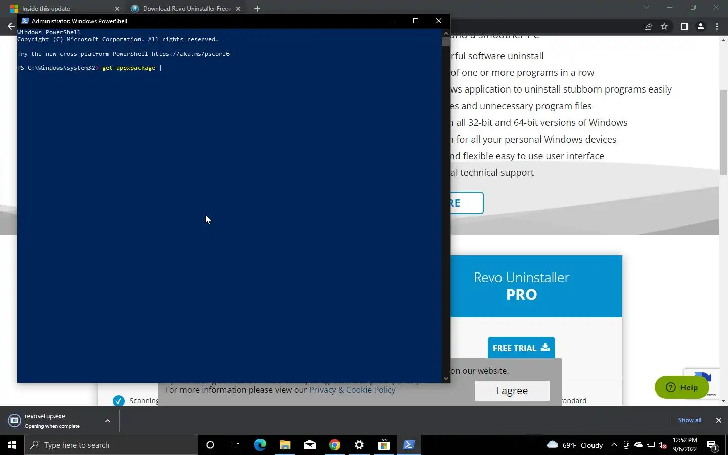Open the Mail app on the taskbar
The width and height of the screenshot is (728, 455).
pos(309,445)
